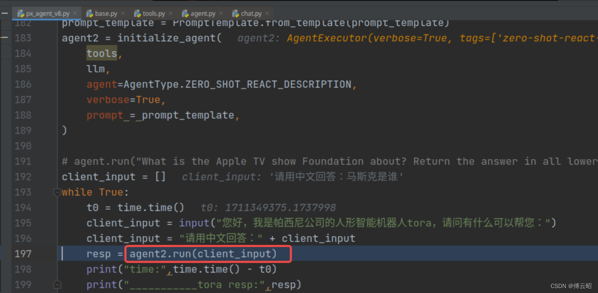This screenshot has width=598, height=293.
Task: Switch to the tools.py tab
Action: pos(154,14)
